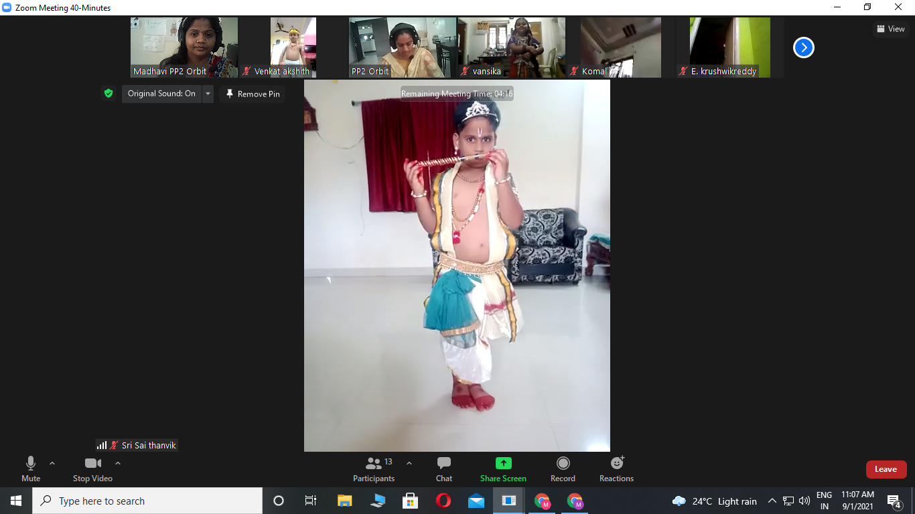
Task: Open the View layout menu
Action: 891,29
